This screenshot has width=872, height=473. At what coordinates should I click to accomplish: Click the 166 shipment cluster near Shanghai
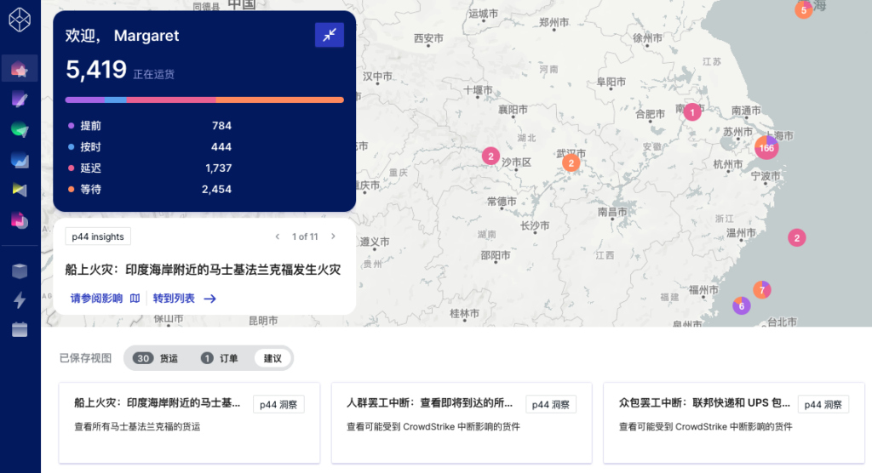[766, 148]
